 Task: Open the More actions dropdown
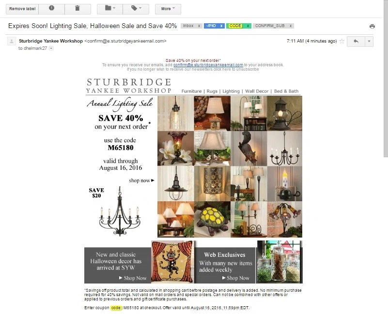[x=168, y=9]
